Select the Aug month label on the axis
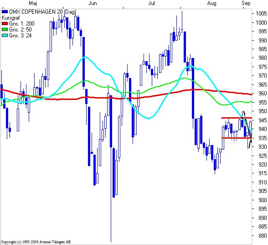Viewport: 268px width, 245px height. click(212, 3)
